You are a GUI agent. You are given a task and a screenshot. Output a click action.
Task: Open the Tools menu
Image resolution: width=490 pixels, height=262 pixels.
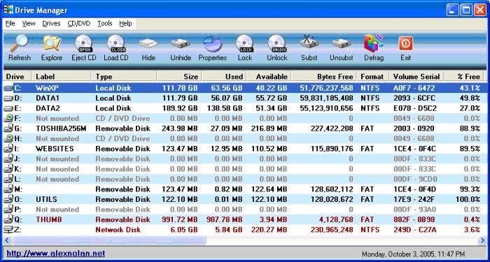[x=105, y=24]
